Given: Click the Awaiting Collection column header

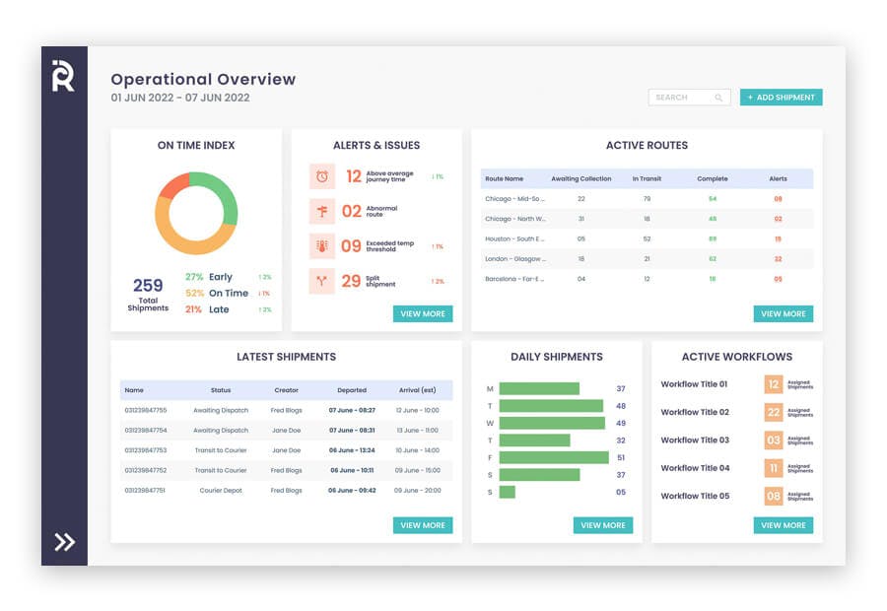Looking at the screenshot, I should [580, 178].
